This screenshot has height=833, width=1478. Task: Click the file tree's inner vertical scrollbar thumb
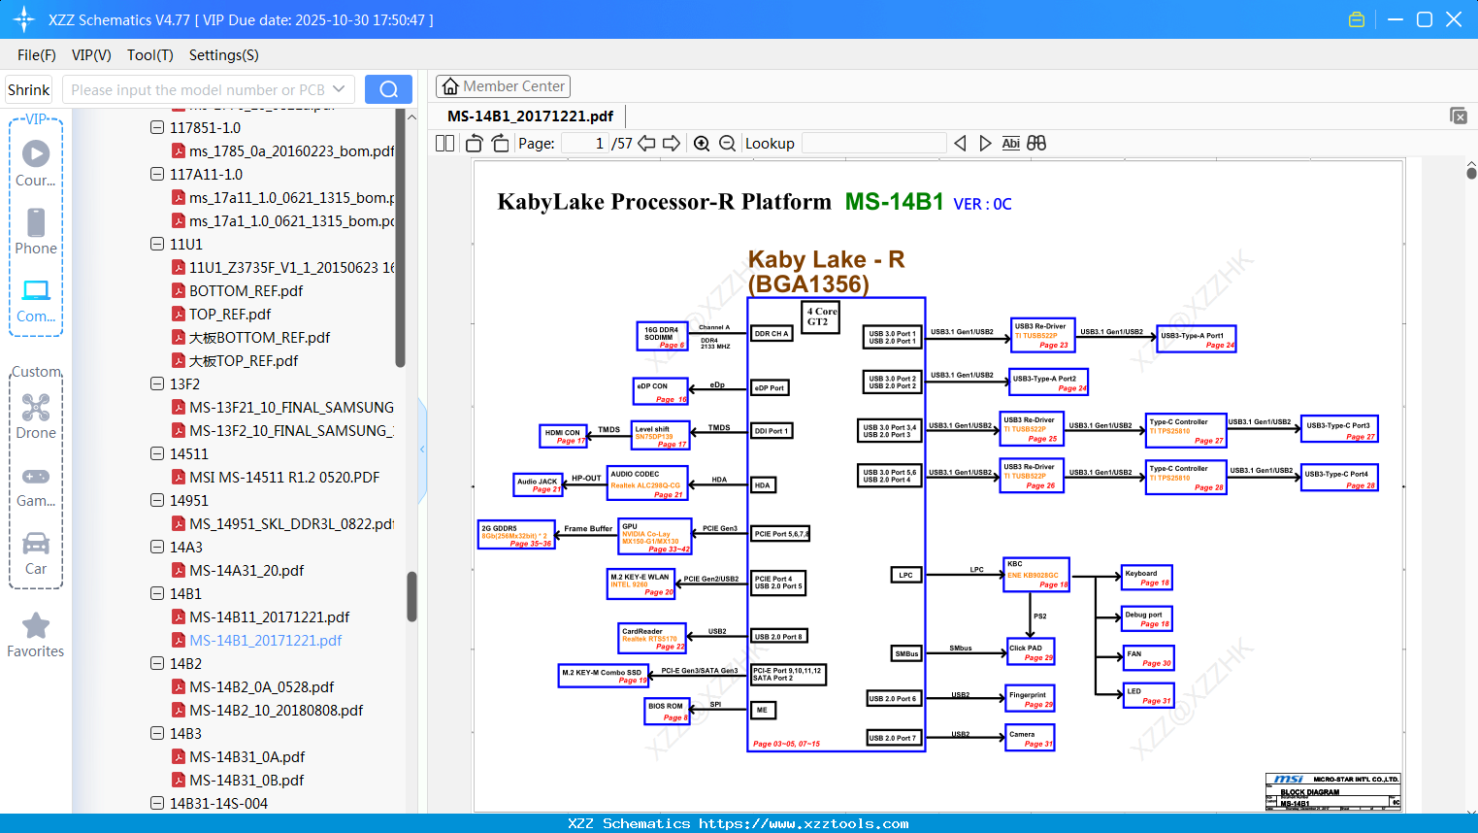point(400,239)
